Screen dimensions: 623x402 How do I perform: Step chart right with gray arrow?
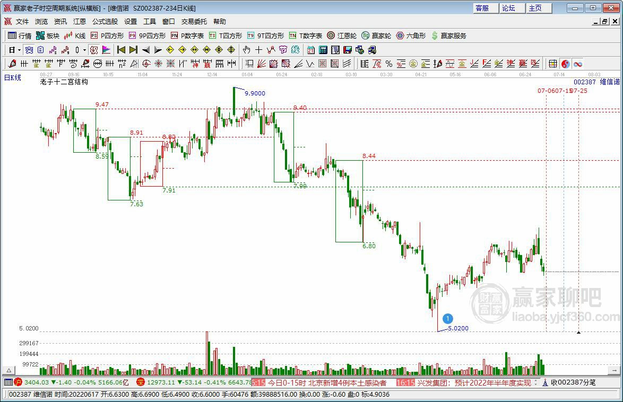pos(158,50)
